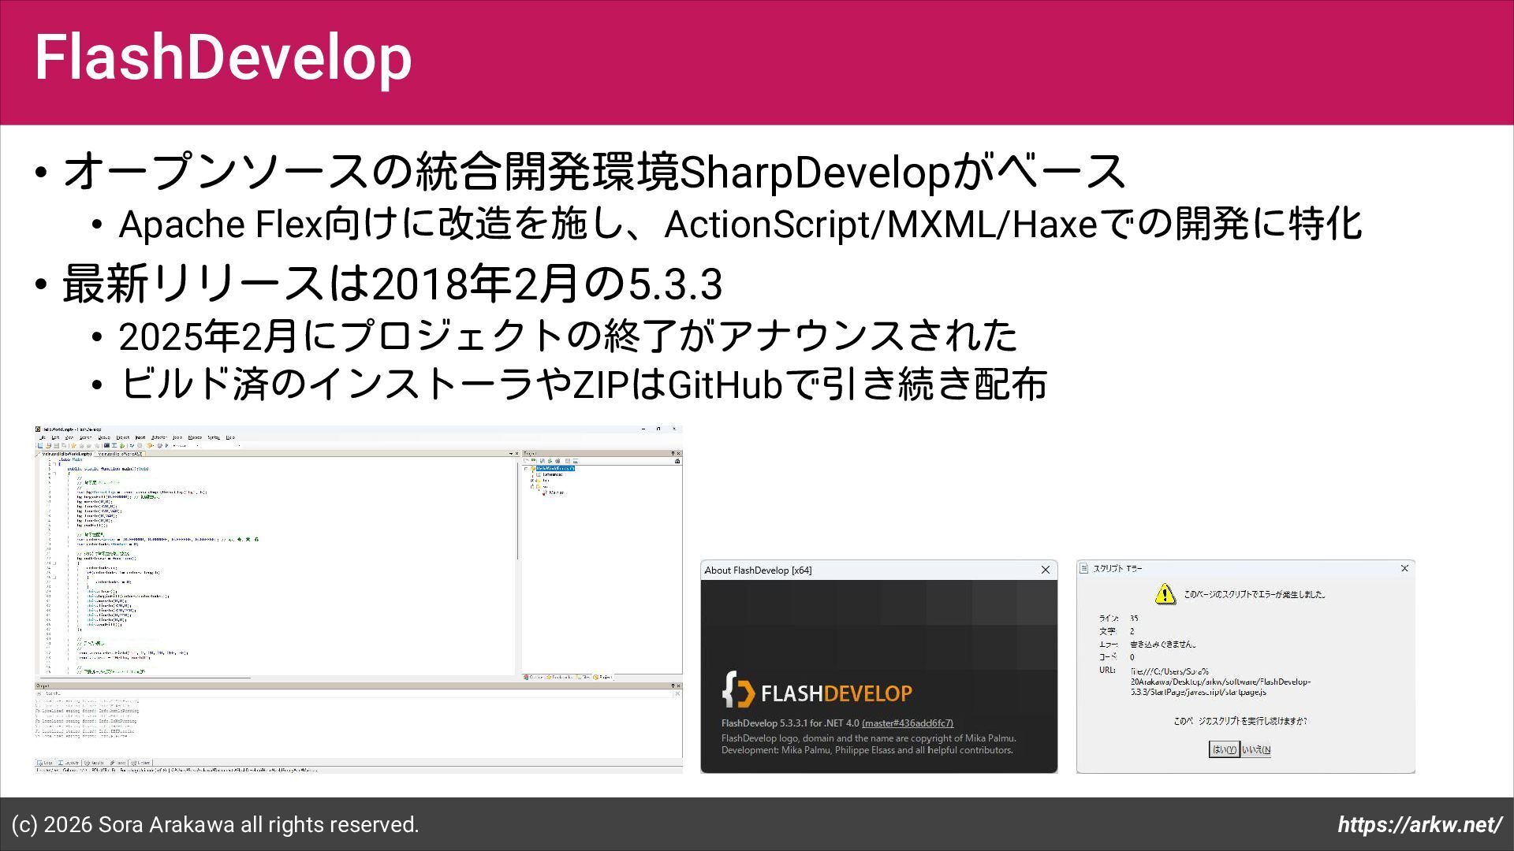Viewport: 1514px width, 851px height.
Task: Open the master#436add6fc7 commit link
Action: pos(907,723)
